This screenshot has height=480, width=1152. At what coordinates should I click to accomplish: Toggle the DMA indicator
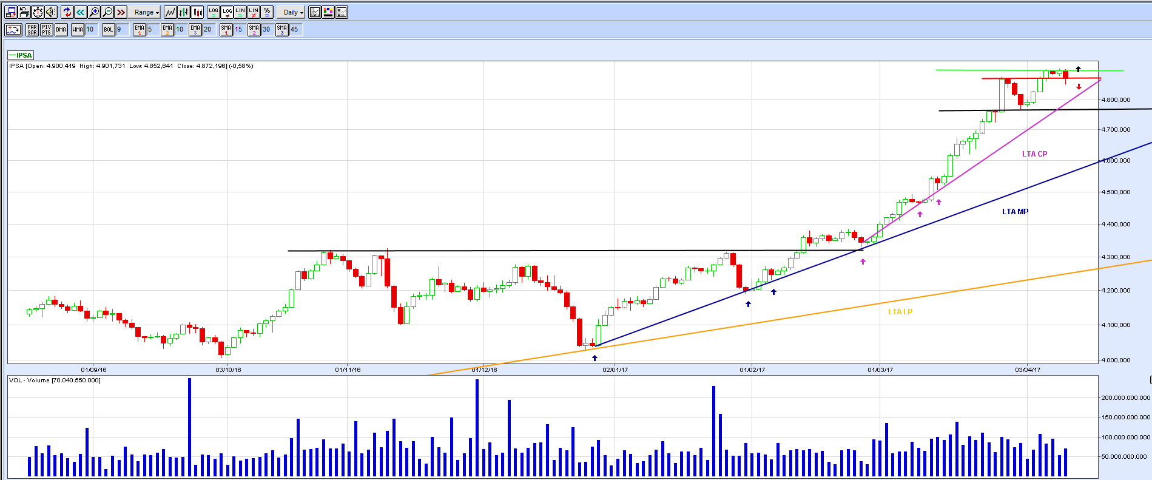click(61, 30)
